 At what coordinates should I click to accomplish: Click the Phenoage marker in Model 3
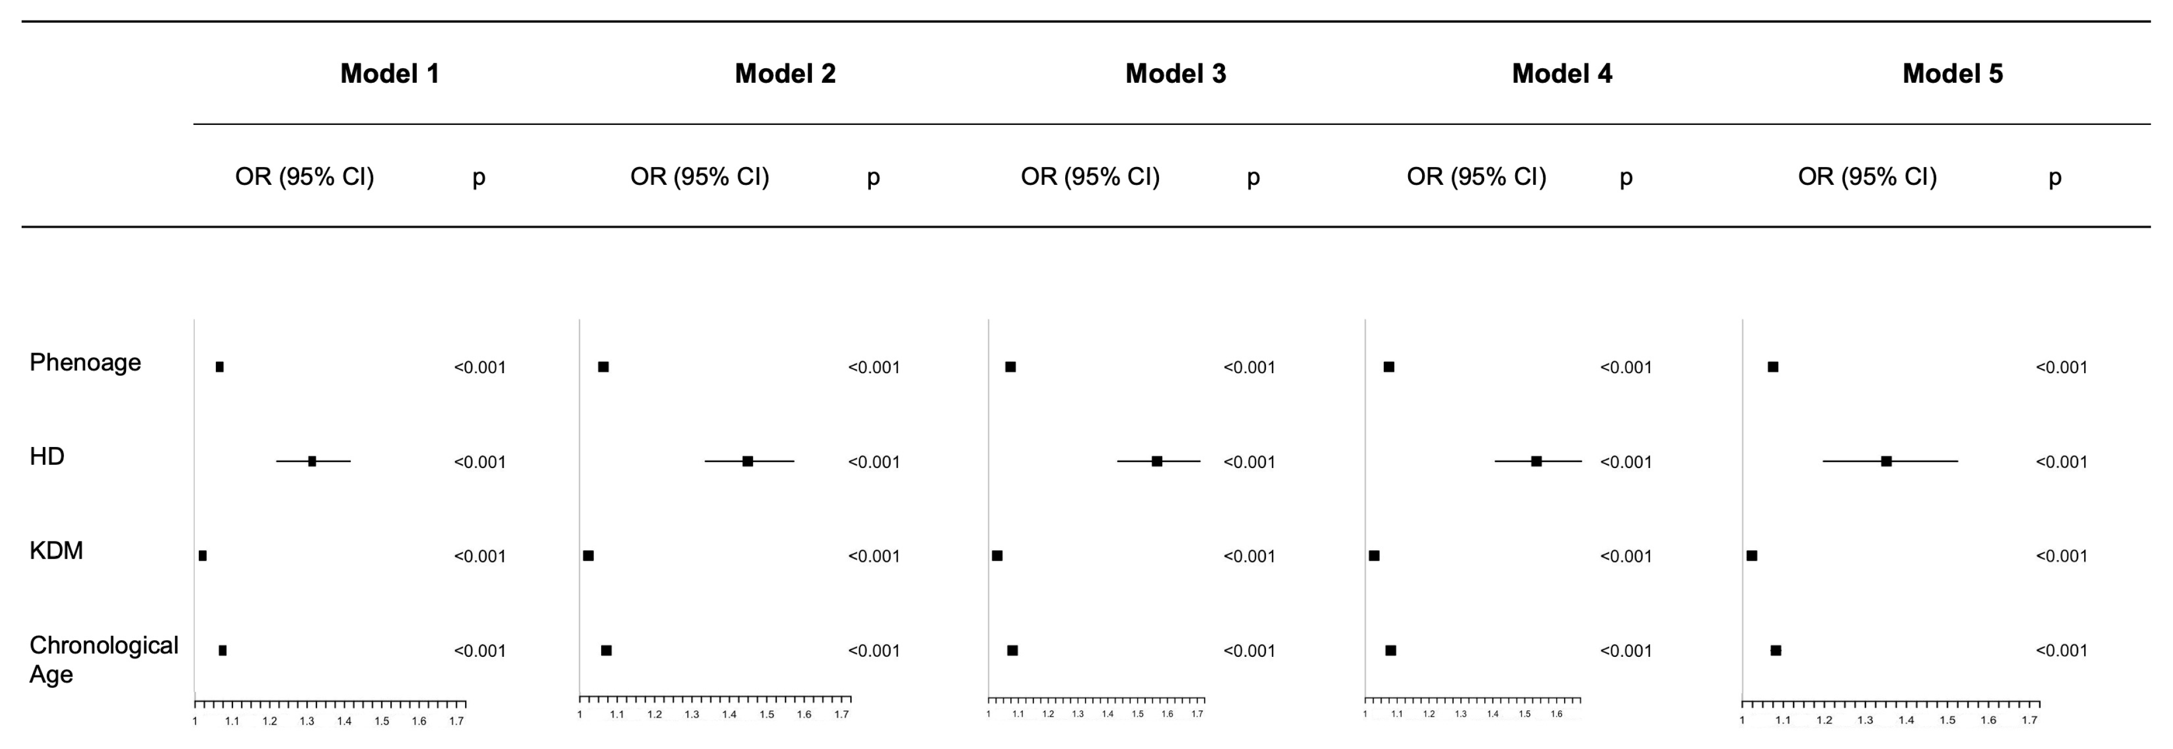(1011, 367)
